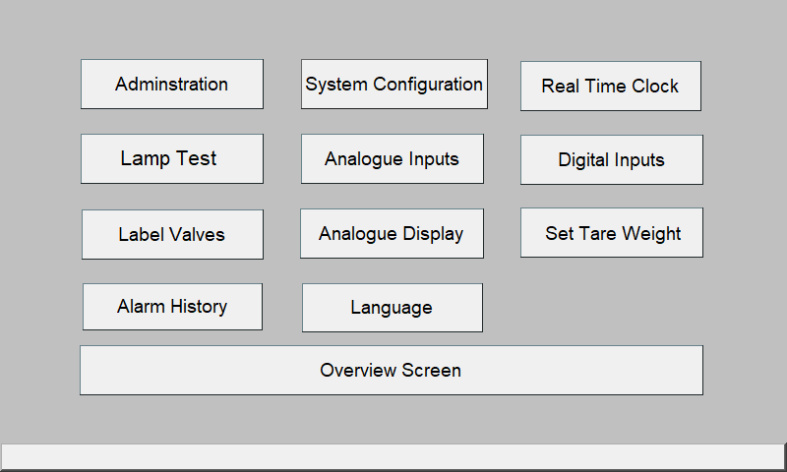Show the Analogue Display page
Viewport: 787px width, 472px height.
(392, 234)
